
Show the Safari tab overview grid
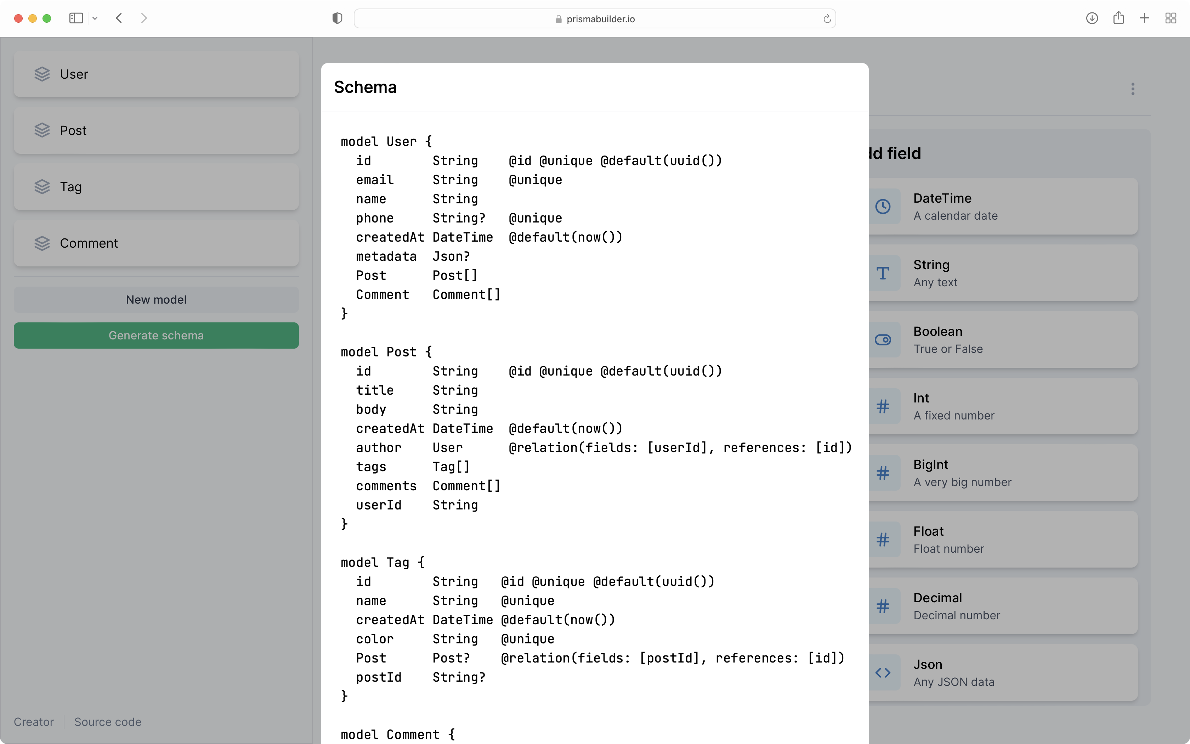tap(1170, 18)
